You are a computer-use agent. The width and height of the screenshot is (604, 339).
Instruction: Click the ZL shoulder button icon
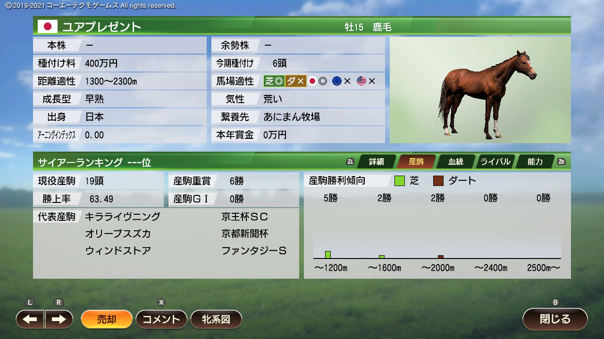(x=350, y=161)
